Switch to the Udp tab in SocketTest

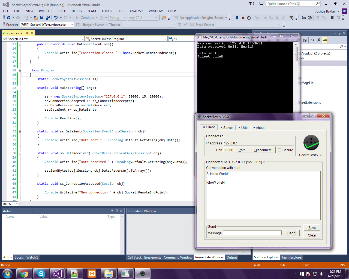coord(243,128)
